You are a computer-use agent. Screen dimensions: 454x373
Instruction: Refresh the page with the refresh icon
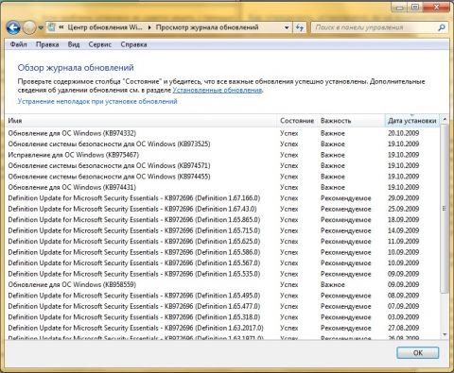pyautogui.click(x=300, y=27)
